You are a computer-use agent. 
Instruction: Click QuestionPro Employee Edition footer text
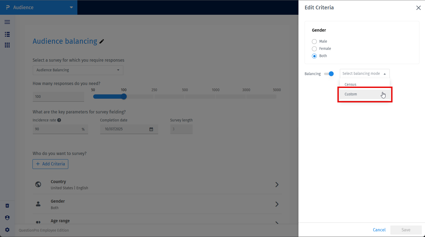[x=44, y=230]
